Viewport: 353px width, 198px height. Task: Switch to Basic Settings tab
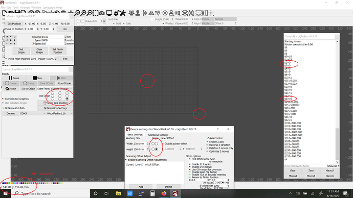tap(135, 135)
